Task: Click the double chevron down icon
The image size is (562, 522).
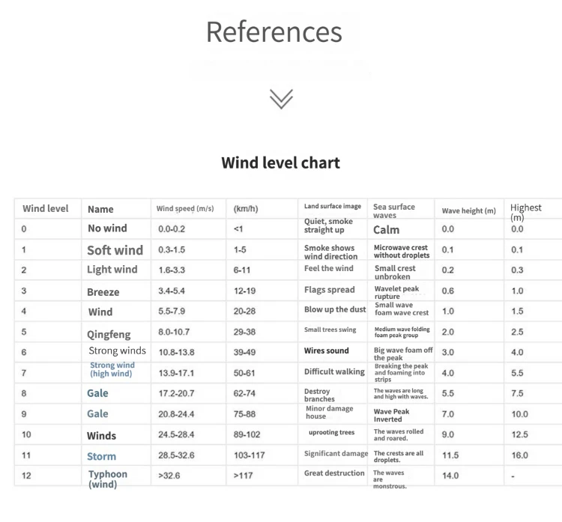Action: (x=281, y=99)
